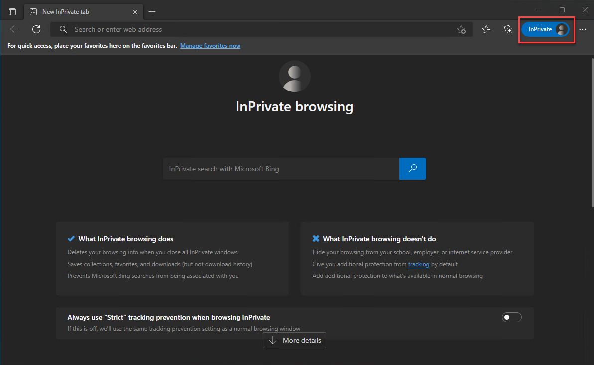594x365 pixels.
Task: Click the InPrivate avatar image on page
Action: tap(295, 76)
